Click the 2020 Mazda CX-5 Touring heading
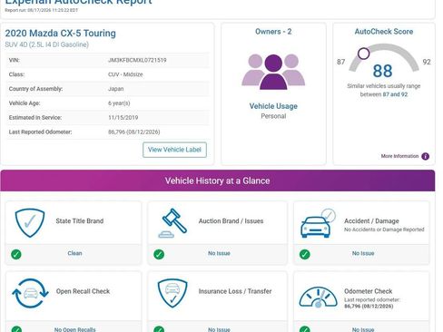Screen dimensions: 443x332 coord(60,34)
